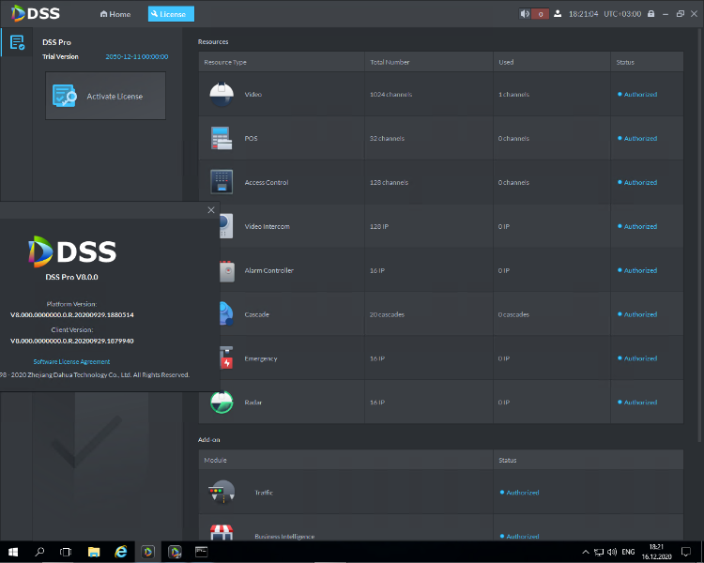Click the trial expiry date 2050-12-11
This screenshot has height=563, width=704.
tap(137, 56)
